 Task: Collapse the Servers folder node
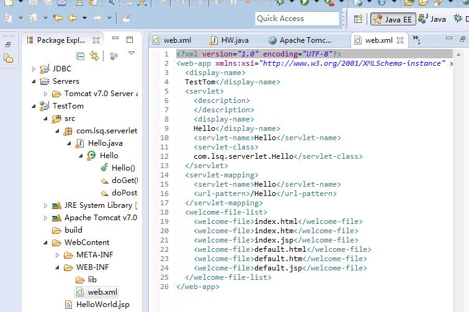tap(33, 81)
